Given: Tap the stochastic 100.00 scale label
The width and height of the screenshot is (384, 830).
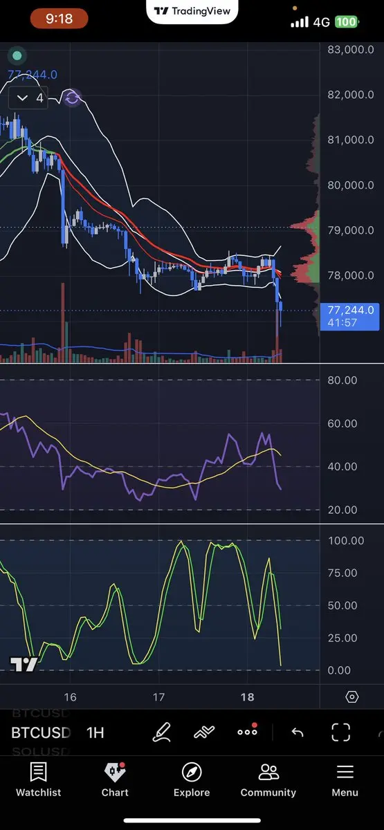Looking at the screenshot, I should click(345, 540).
